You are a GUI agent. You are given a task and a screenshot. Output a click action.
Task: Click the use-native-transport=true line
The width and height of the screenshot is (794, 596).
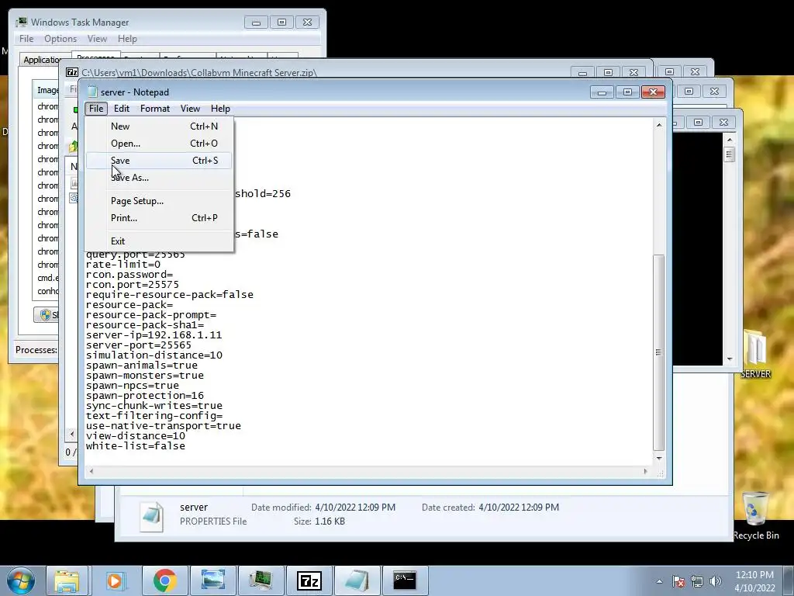pyautogui.click(x=163, y=426)
